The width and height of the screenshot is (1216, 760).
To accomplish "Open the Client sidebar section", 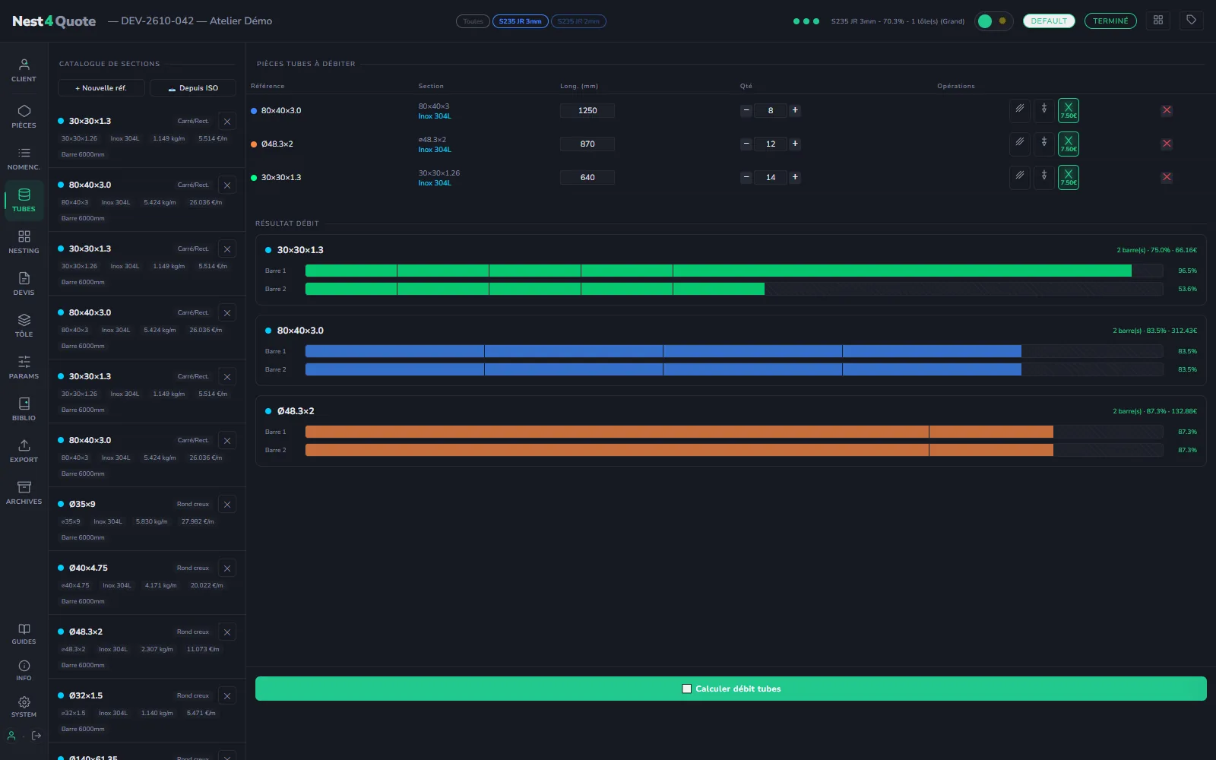I will click(24, 71).
